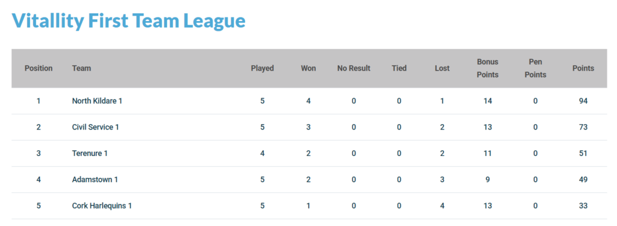Click the Lost column header
The height and width of the screenshot is (226, 617).
tap(442, 68)
